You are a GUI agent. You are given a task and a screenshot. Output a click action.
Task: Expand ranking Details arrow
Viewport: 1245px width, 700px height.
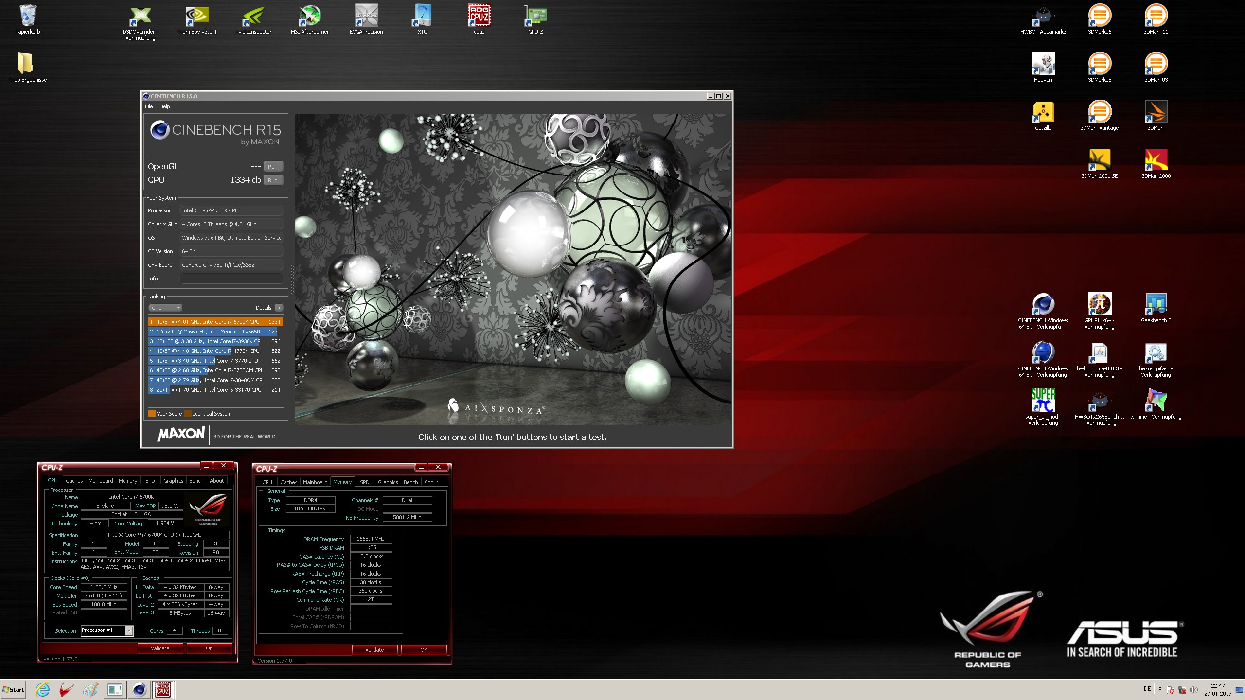(x=279, y=308)
